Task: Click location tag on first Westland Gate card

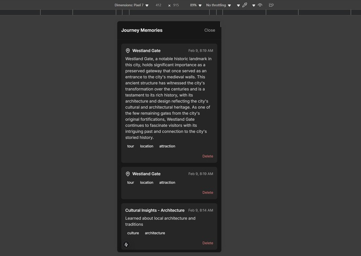Action: 146,146
